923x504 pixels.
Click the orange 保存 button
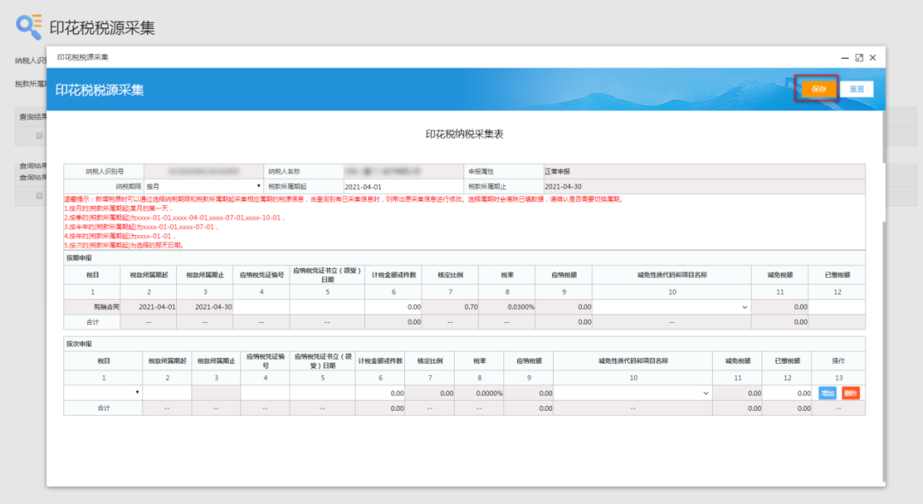818,89
